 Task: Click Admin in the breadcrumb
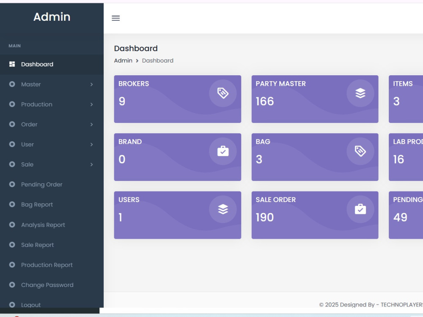123,60
